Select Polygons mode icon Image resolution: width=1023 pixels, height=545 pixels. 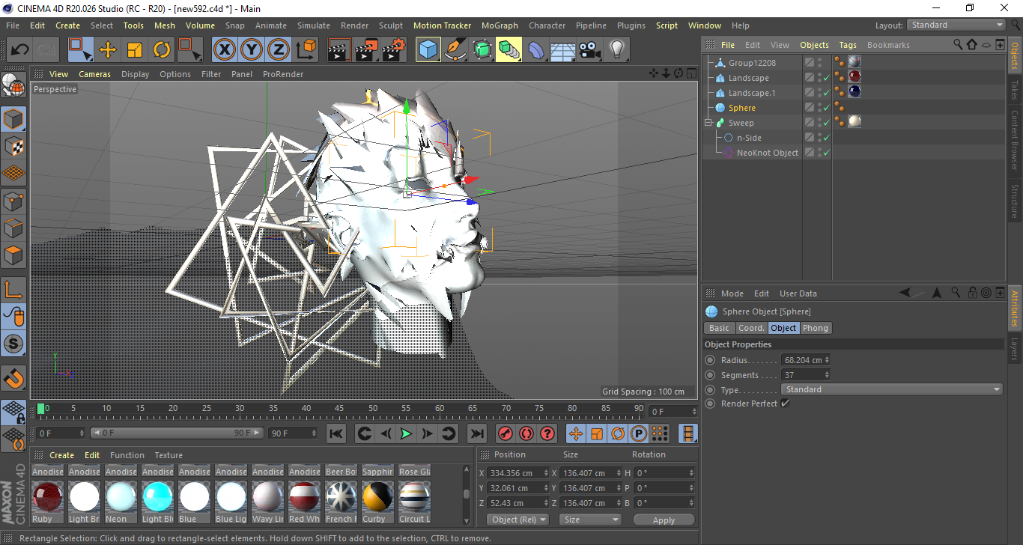click(x=13, y=255)
